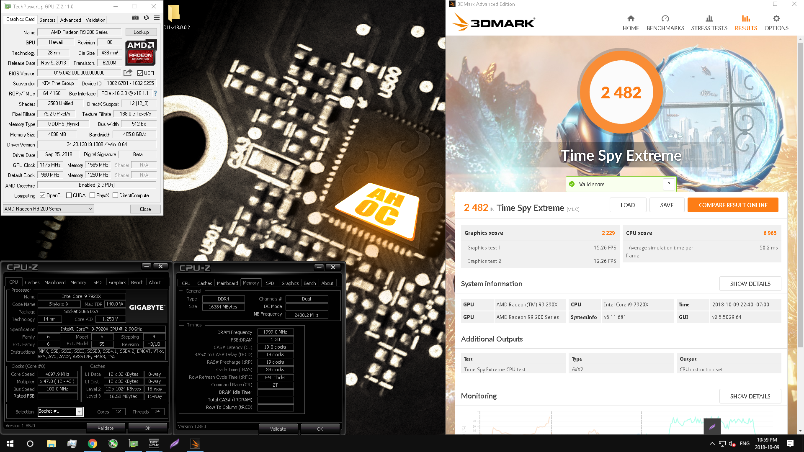Show details for Monitoring

tap(750, 396)
